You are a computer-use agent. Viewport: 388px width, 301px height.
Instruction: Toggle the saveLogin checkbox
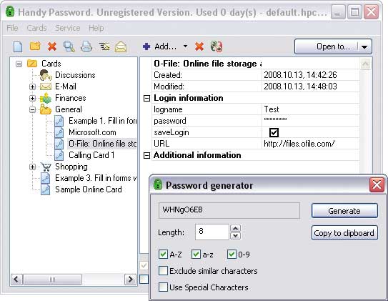tap(274, 132)
